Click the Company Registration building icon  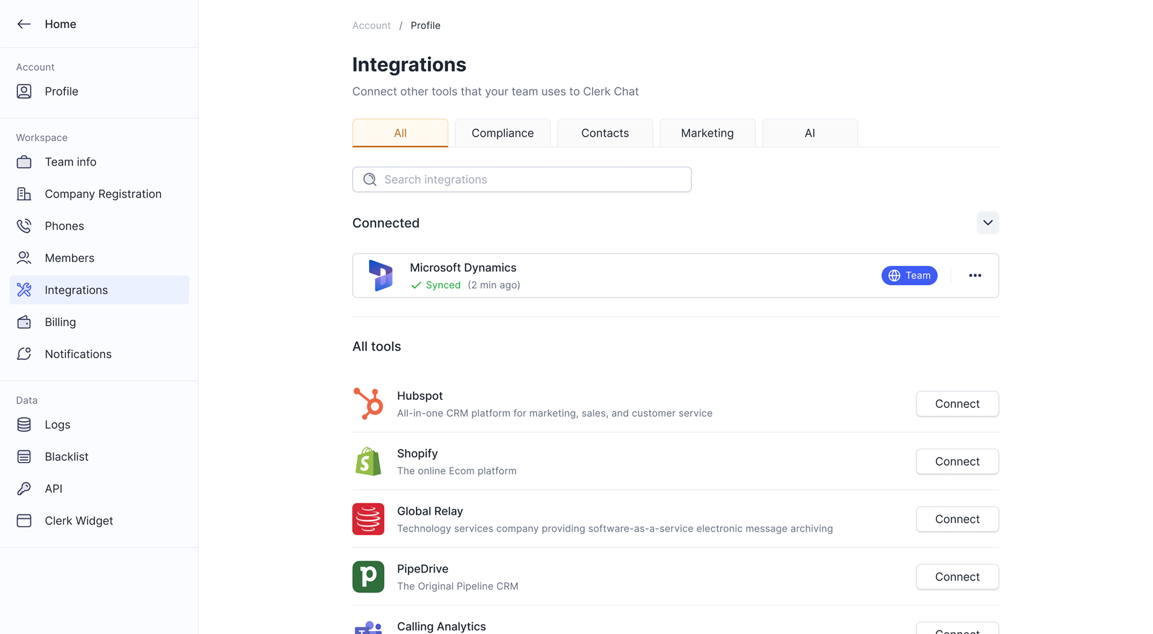[x=24, y=194]
